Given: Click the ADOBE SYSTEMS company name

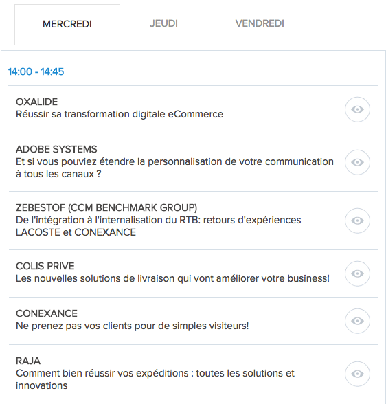Looking at the screenshot, I should pyautogui.click(x=56, y=150).
